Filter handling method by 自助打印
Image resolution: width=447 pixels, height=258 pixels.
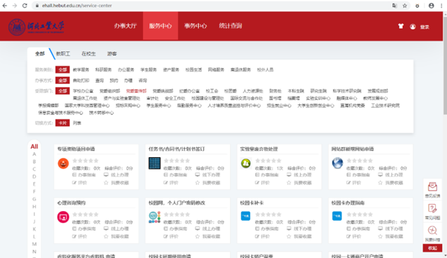coord(81,81)
